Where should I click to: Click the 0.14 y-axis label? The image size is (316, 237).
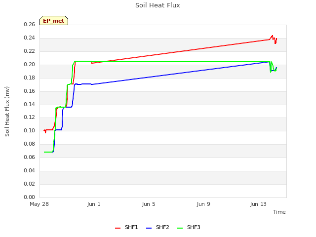30,104
